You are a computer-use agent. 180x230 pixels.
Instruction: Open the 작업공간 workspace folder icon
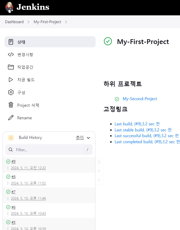[x=11, y=67]
